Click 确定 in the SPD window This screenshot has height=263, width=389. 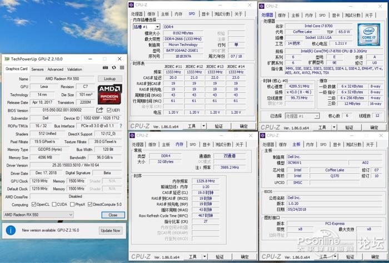click(x=243, y=127)
